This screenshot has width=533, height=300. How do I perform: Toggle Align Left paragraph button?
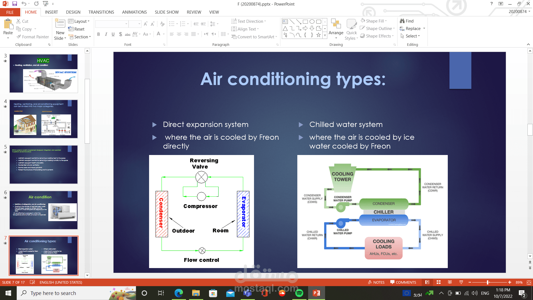click(172, 34)
